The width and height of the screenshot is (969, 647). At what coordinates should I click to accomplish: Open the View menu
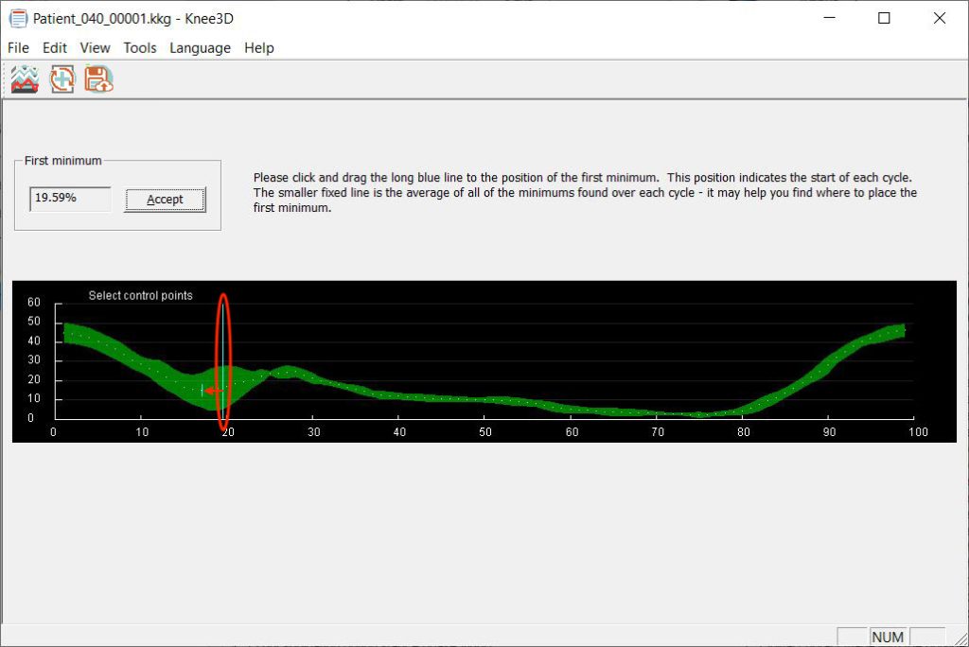click(95, 47)
